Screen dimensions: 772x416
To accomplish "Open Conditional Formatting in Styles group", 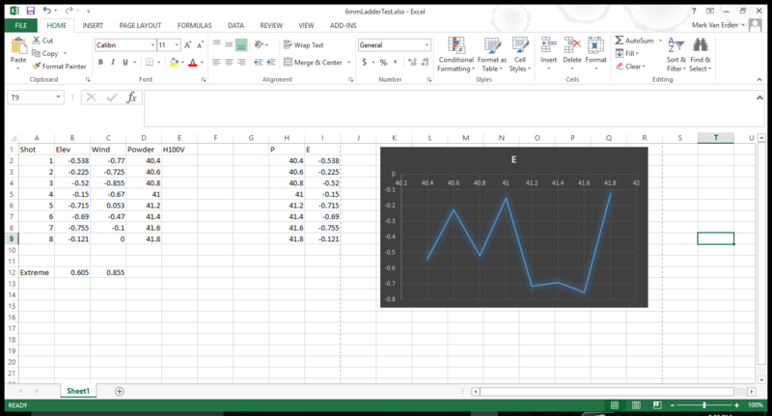I will coord(455,54).
